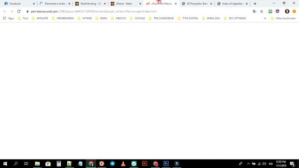Open the volume control in system tray
299x168 pixels.
click(x=264, y=164)
